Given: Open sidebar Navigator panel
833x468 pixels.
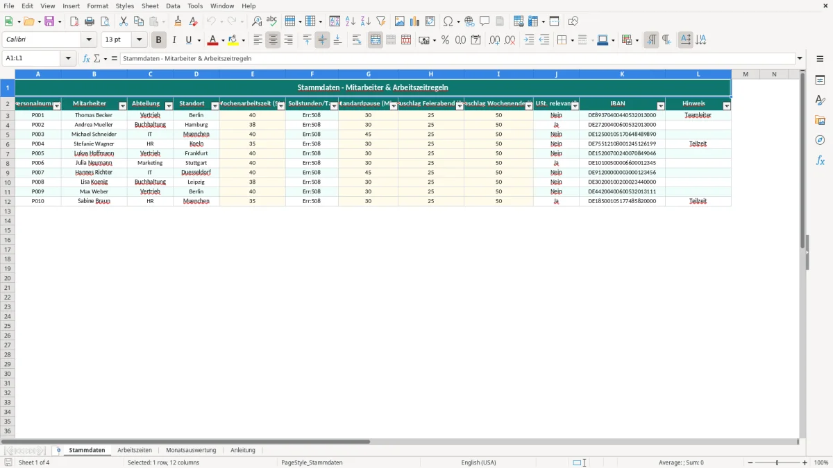Looking at the screenshot, I should point(820,141).
